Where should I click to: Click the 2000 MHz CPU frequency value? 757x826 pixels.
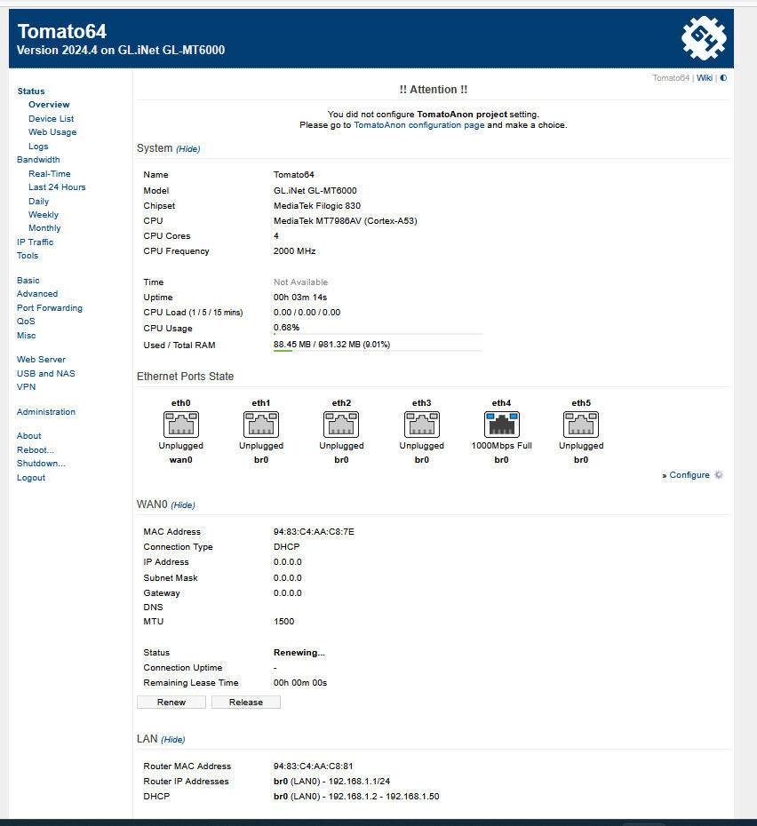[294, 251]
